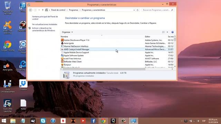The image size is (221, 124).
Task: Open Google Chrome desktop shortcut
Action: coord(8,46)
